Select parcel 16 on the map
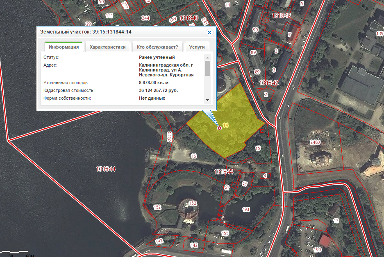This screenshot has height=257, width=384. point(194,156)
